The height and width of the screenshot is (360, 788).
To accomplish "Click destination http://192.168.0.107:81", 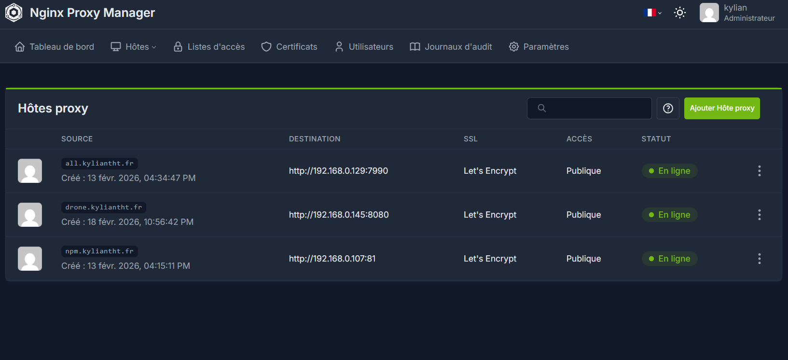I will click(332, 259).
